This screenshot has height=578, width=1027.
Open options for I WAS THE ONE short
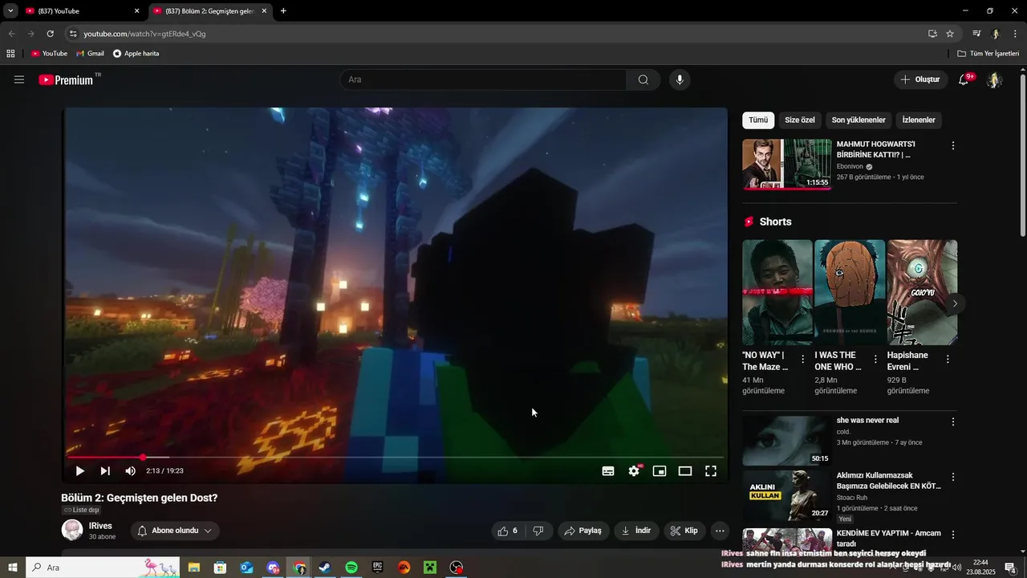(875, 360)
